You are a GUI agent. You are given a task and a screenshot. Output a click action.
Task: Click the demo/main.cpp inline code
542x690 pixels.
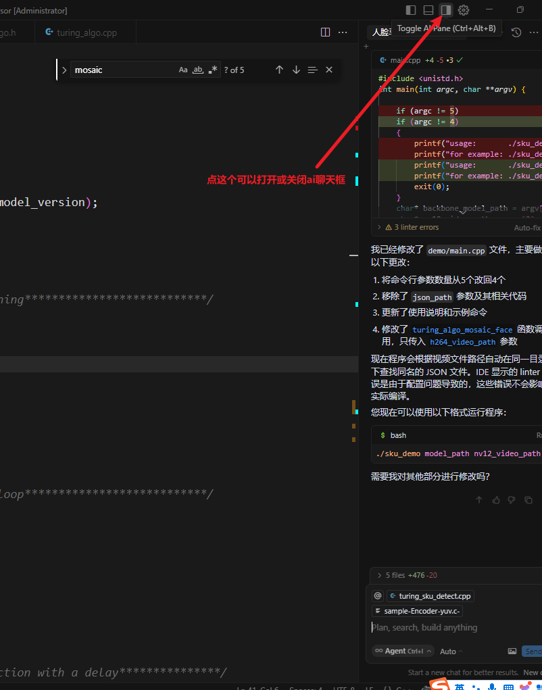pos(457,251)
